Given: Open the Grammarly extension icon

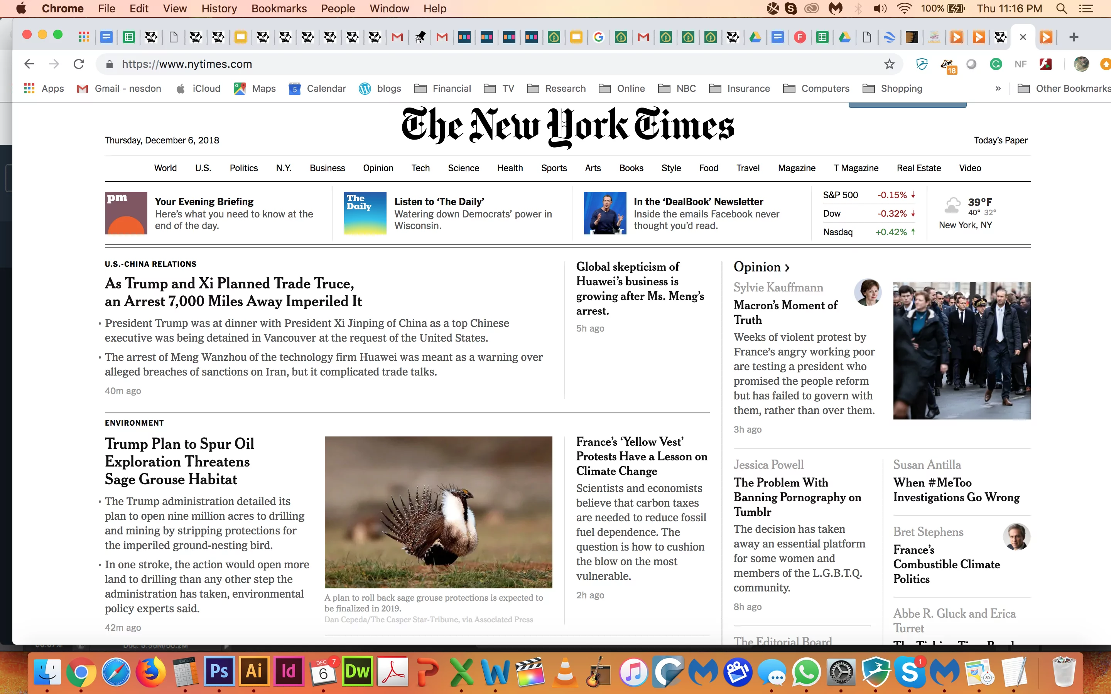Looking at the screenshot, I should [995, 64].
